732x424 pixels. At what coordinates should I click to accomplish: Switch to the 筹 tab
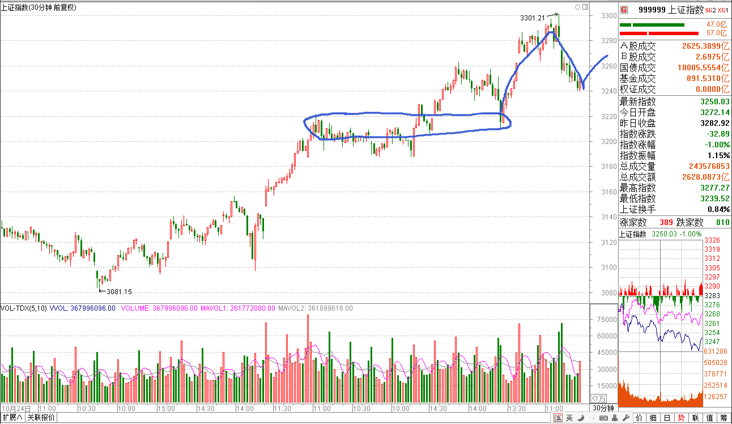pyautogui.click(x=724, y=418)
